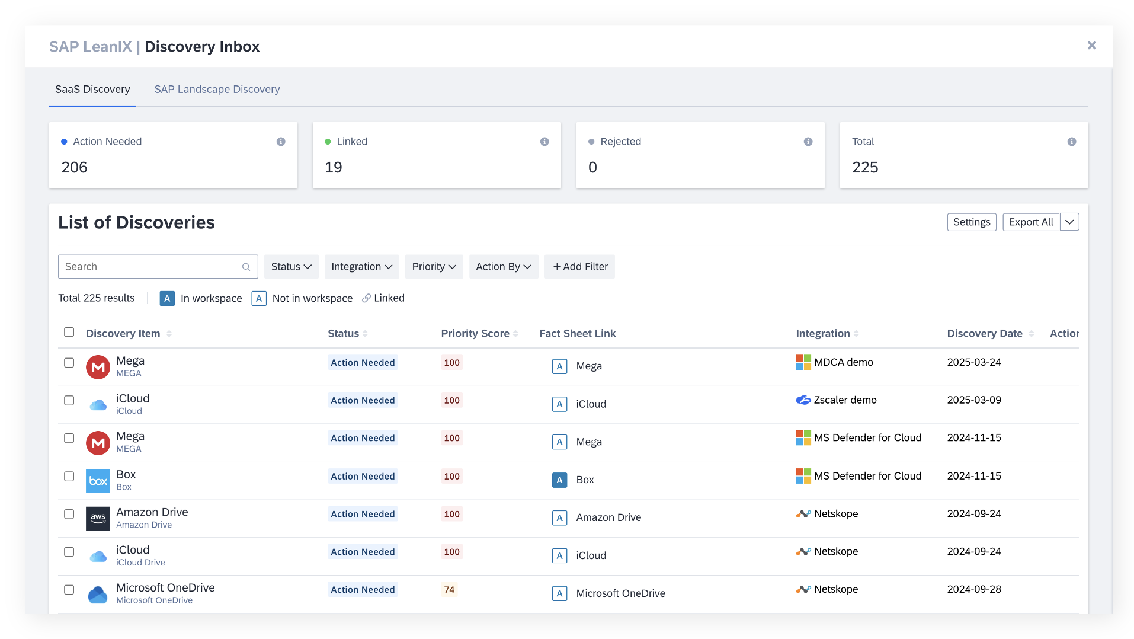Click the Total 225 results text
The width and height of the screenshot is (1134, 639).
click(96, 298)
